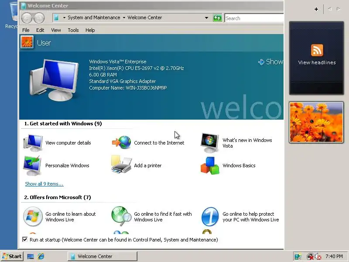
Task: Click the Add a printer icon
Action: pyautogui.click(x=121, y=165)
